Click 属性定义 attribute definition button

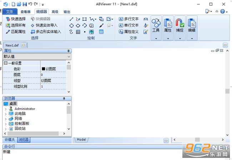(128, 32)
